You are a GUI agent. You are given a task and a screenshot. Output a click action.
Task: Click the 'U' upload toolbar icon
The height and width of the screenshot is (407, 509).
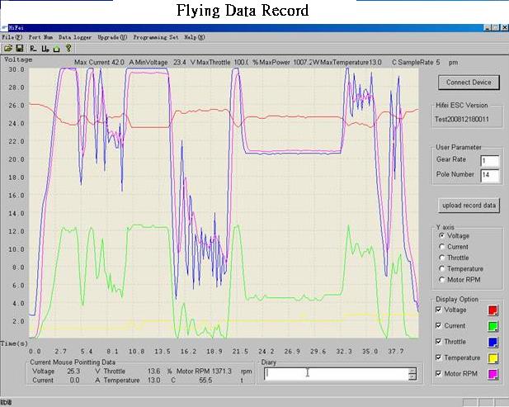click(45, 49)
